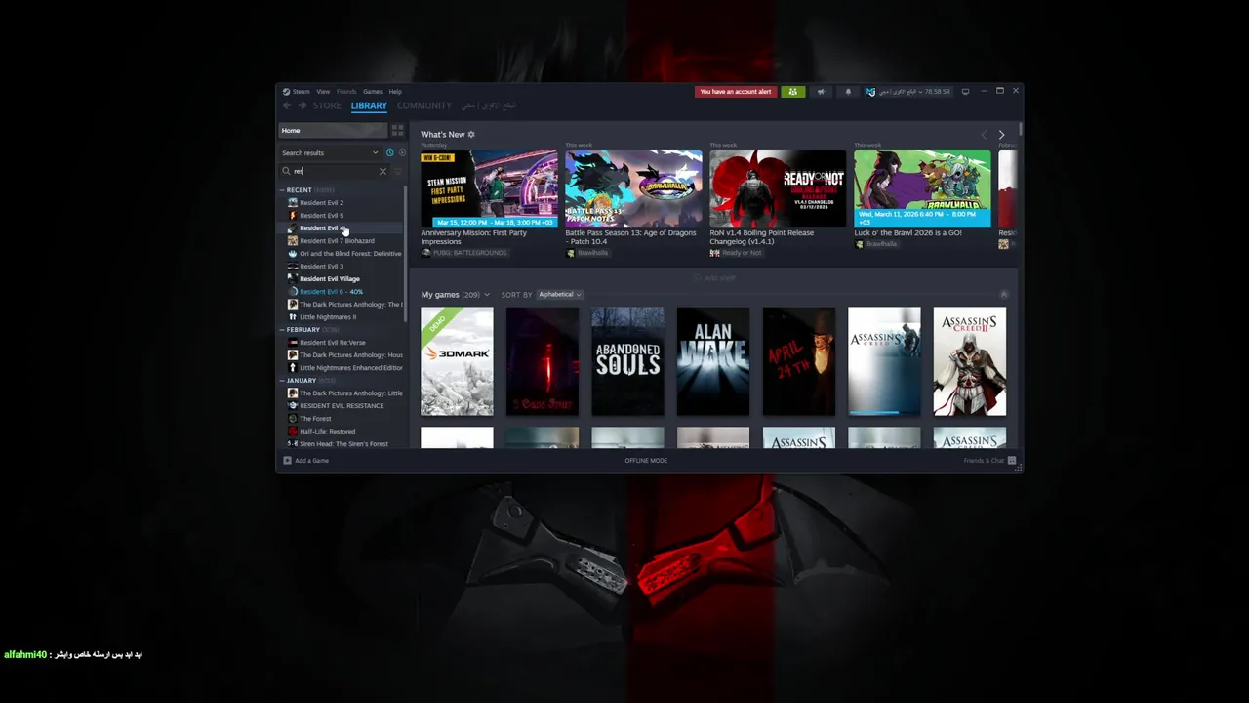Open the account name wallet dropdown
1249x703 pixels.
(908, 92)
